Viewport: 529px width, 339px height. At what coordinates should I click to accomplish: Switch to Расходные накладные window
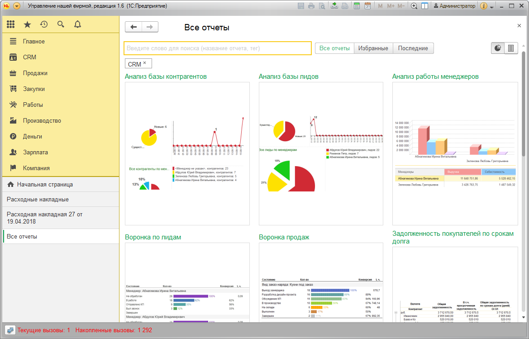61,199
